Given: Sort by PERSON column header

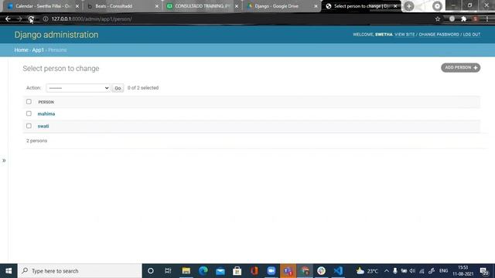Looking at the screenshot, I should 46,102.
